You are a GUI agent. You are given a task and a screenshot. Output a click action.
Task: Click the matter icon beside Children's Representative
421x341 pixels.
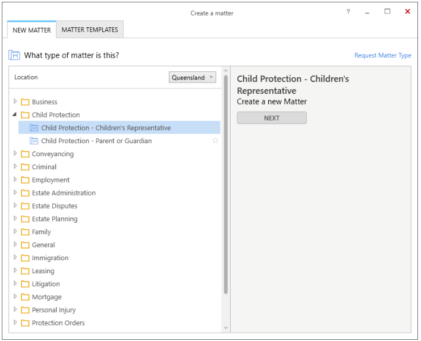tap(34, 128)
